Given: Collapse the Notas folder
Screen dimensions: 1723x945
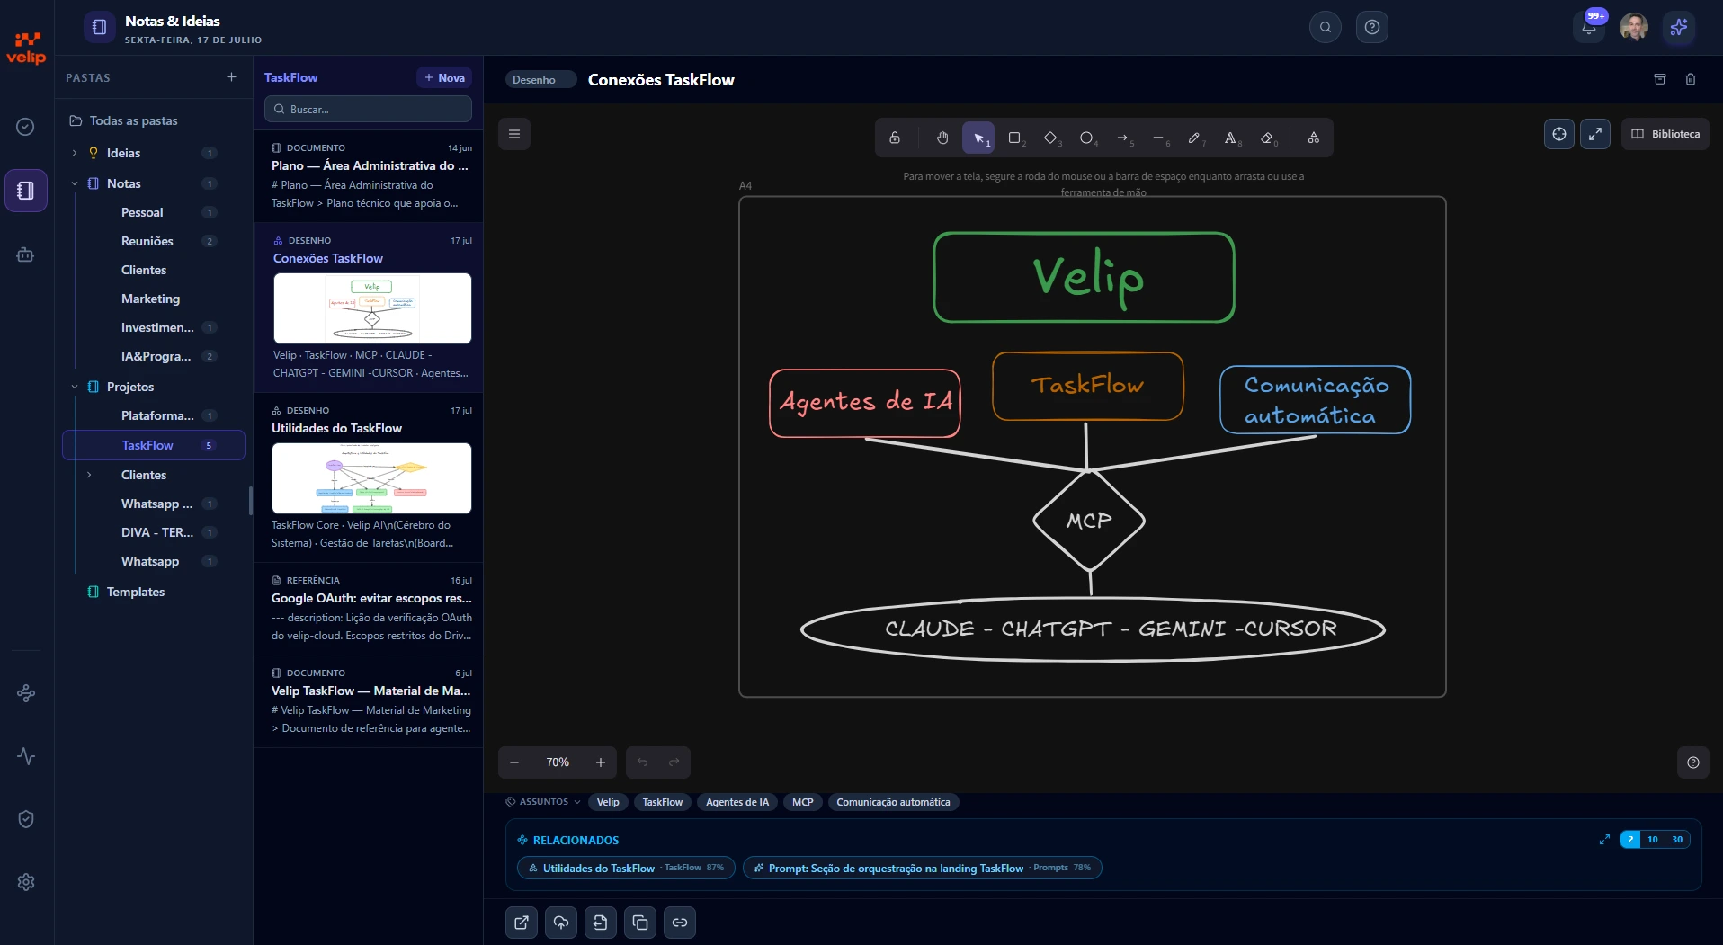Looking at the screenshot, I should (75, 183).
